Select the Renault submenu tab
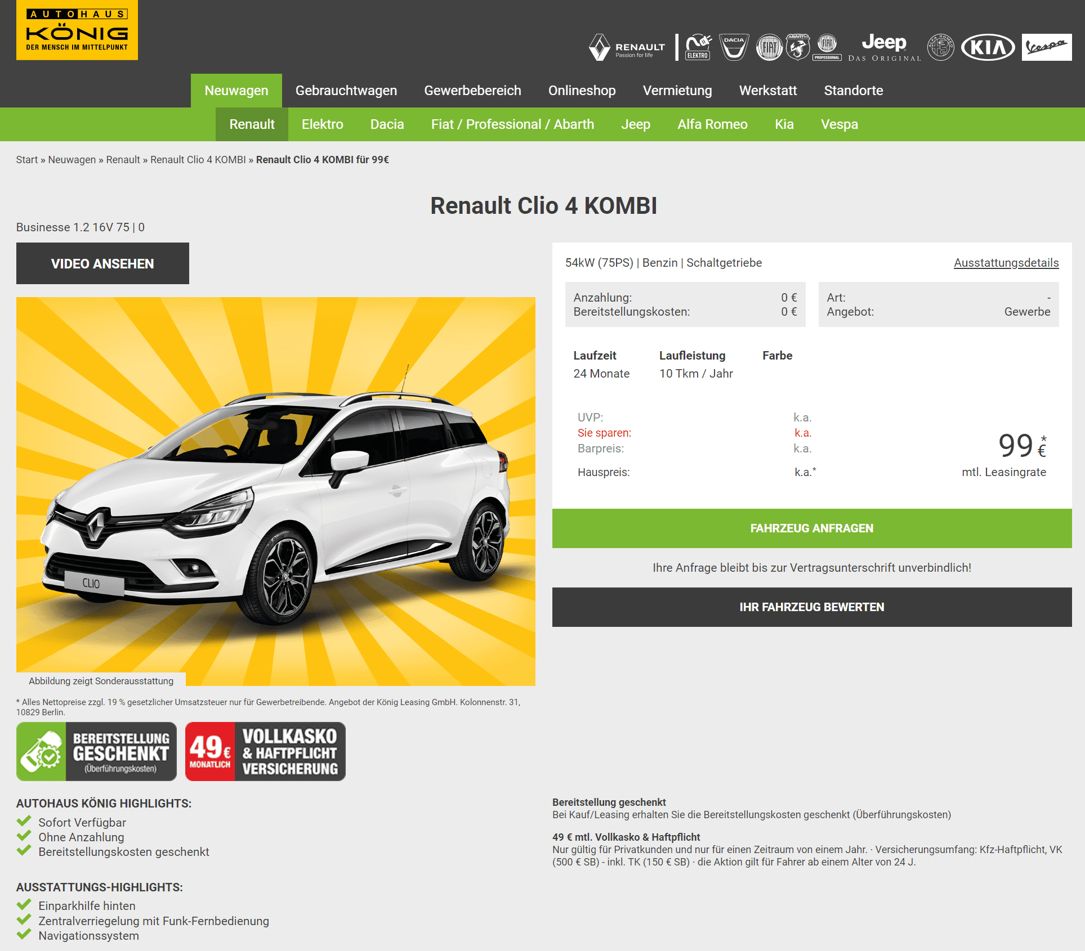 point(252,124)
